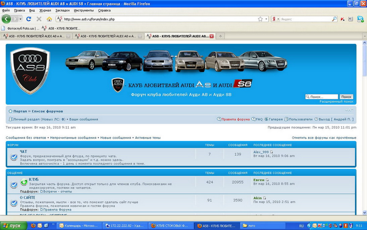This screenshot has width=367, height=230.
Task: Click the Firefox back navigation arrow
Action: pyautogui.click(x=6, y=19)
